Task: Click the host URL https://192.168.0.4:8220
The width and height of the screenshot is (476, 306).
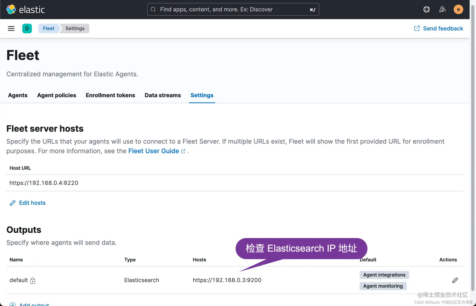Action: coord(44,183)
